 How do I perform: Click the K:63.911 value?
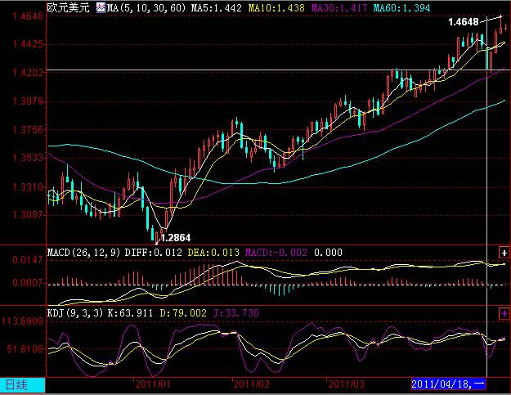[x=130, y=313]
